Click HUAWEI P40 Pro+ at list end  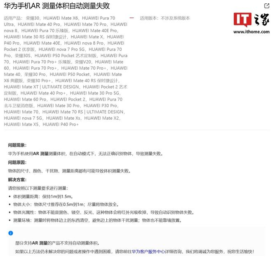click(x=61, y=124)
